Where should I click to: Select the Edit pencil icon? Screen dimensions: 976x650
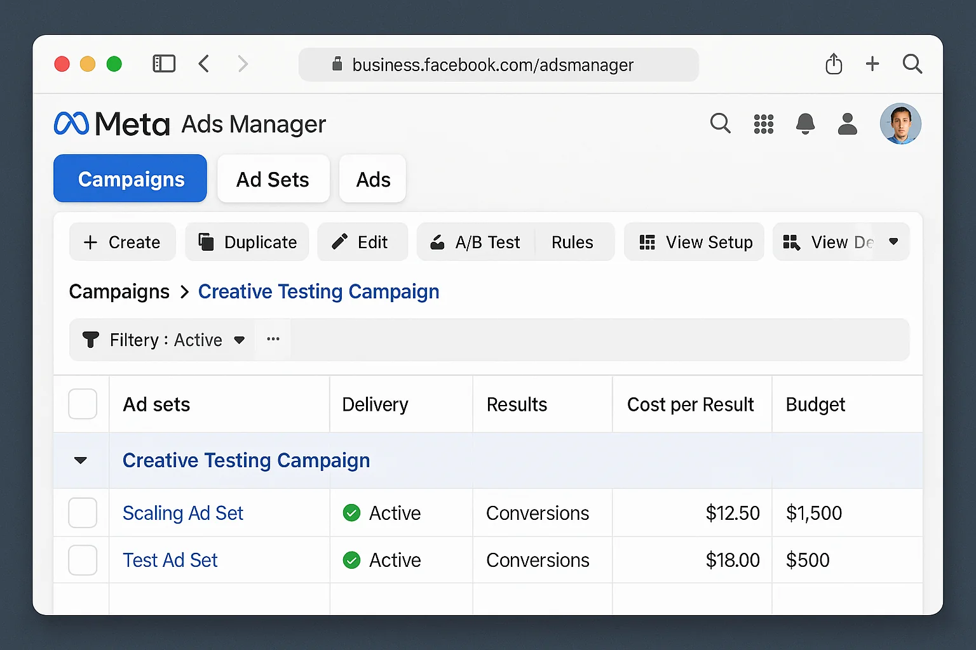pyautogui.click(x=339, y=242)
